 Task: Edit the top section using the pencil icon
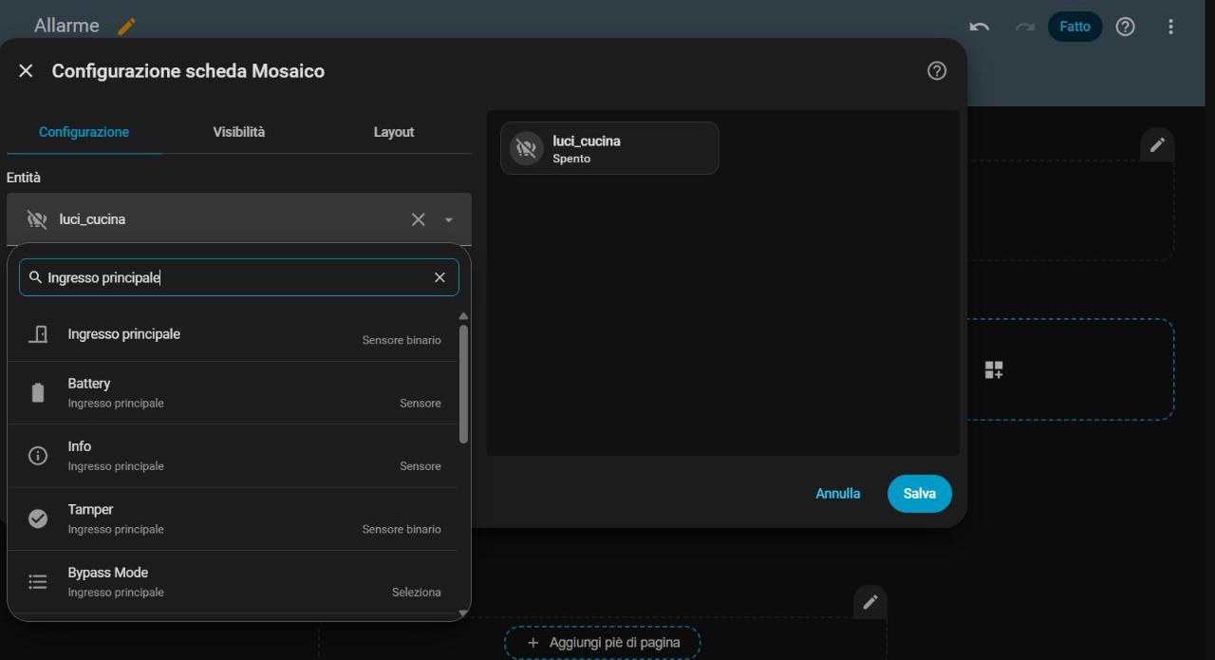(1157, 145)
